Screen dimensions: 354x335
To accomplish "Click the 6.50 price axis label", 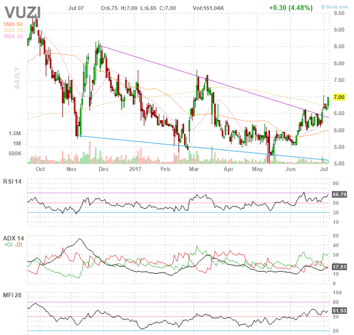I will point(339,114).
